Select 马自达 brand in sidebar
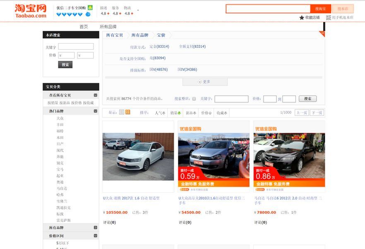Viewport: 365px width, 249px height. point(62,189)
